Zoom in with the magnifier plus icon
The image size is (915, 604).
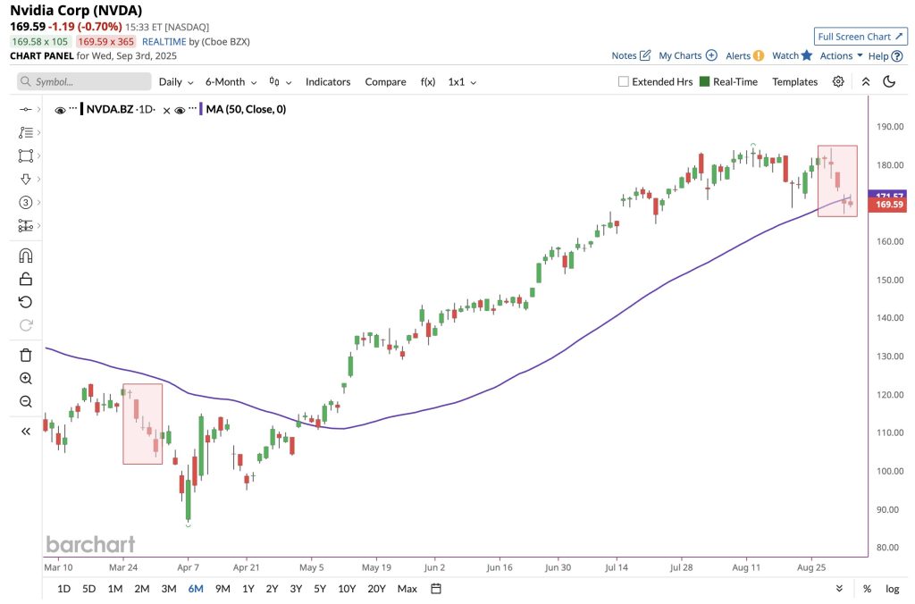26,378
